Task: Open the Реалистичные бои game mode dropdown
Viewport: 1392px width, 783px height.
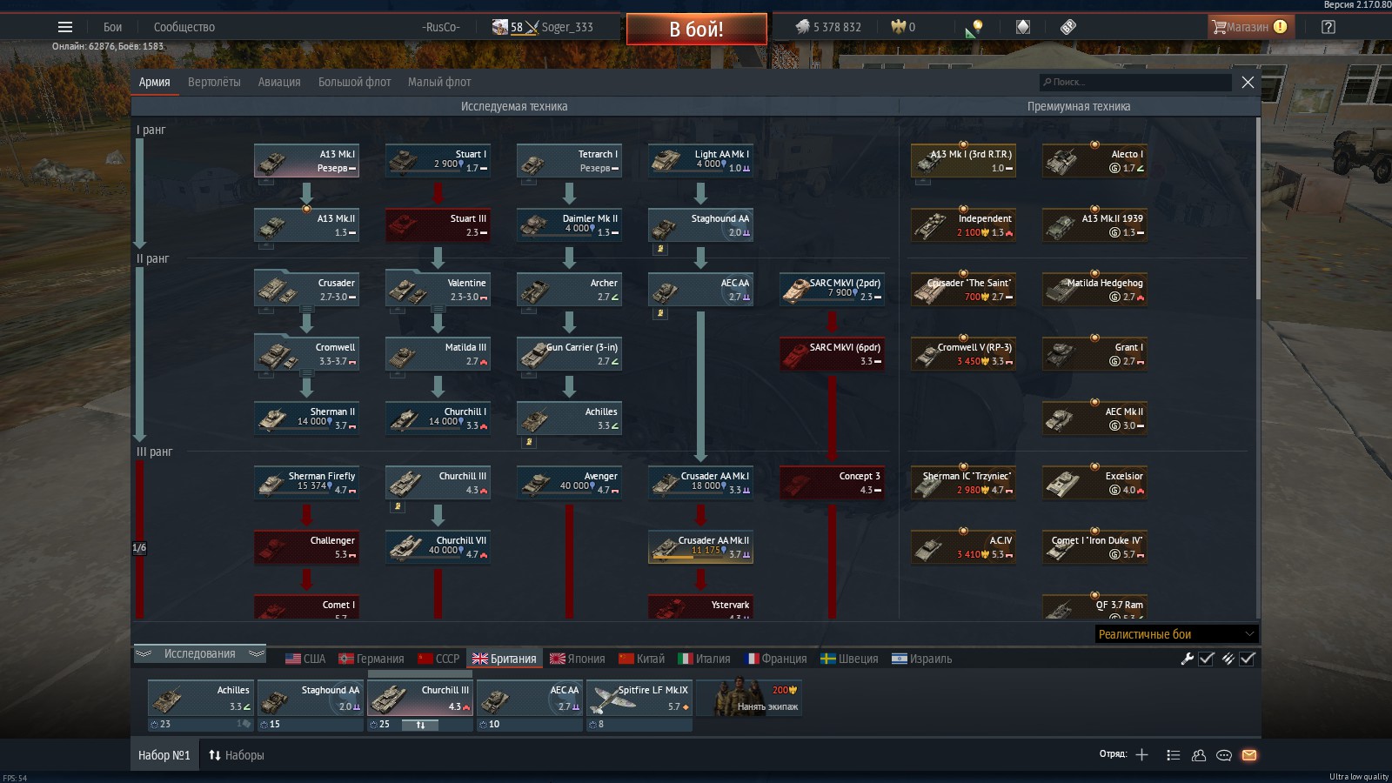Action: (x=1176, y=634)
